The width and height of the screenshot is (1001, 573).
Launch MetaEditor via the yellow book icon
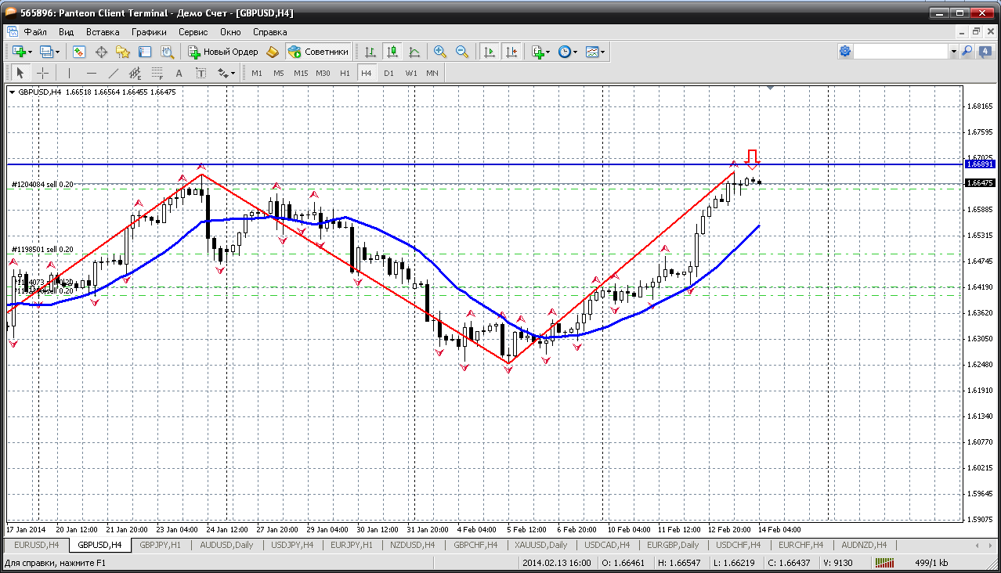273,52
